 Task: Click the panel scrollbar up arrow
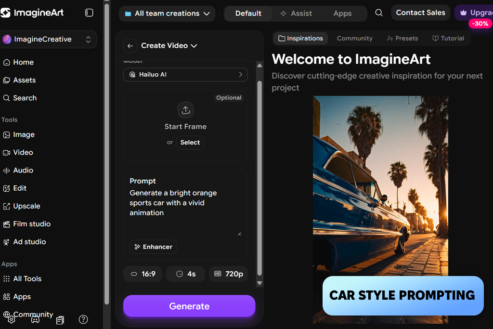259,66
